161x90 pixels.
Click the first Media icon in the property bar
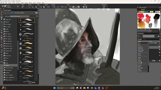pos(73,7)
